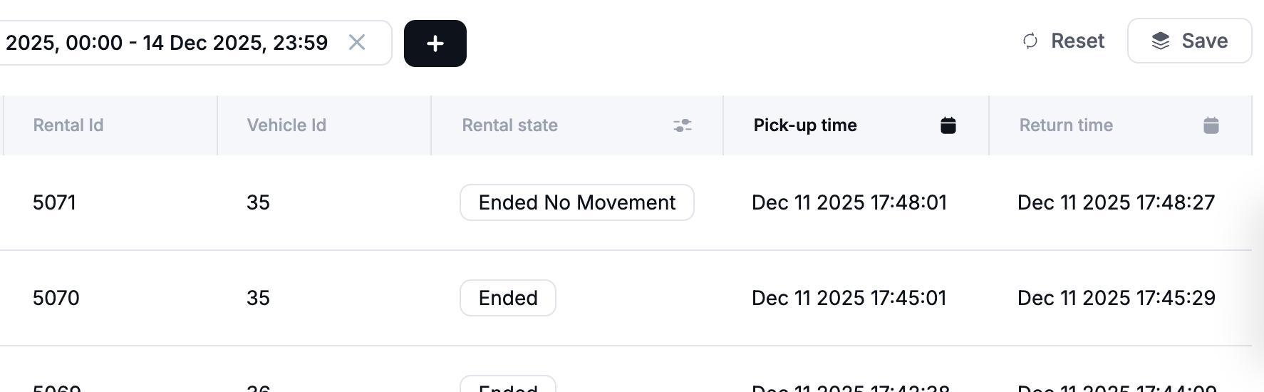The width and height of the screenshot is (1264, 392).
Task: Open the Return time calendar icon
Action: (x=1211, y=125)
